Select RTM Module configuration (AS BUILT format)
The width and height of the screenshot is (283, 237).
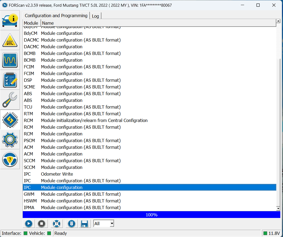149,114
